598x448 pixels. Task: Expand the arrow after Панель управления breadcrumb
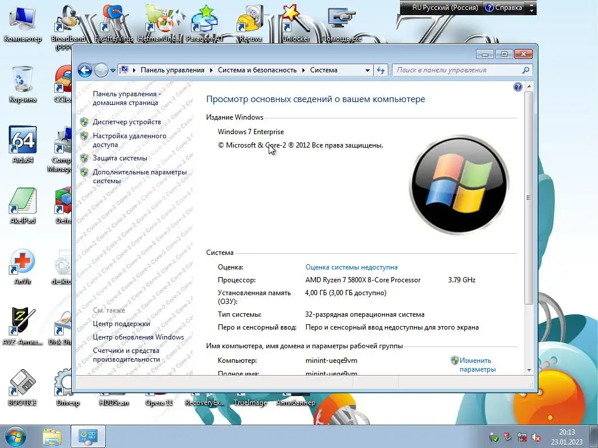coord(211,71)
